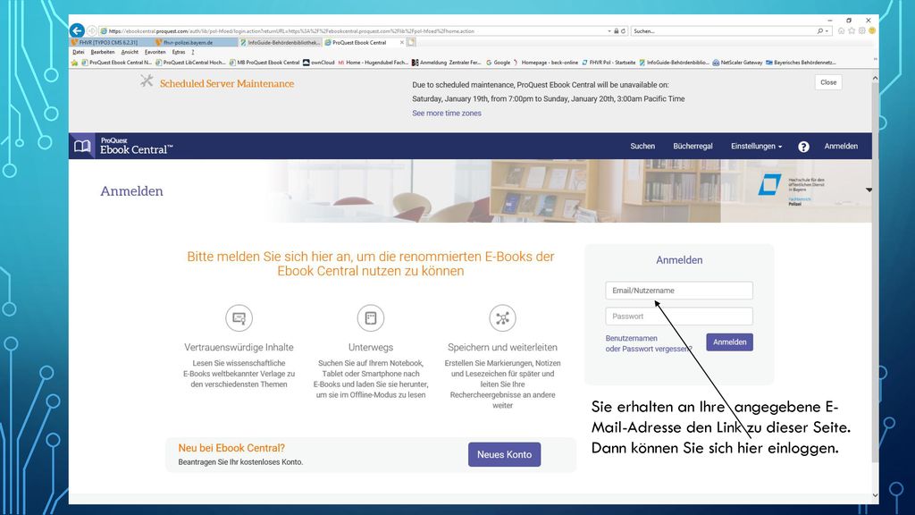Open new tab button
The image size is (915, 515).
tap(411, 42)
